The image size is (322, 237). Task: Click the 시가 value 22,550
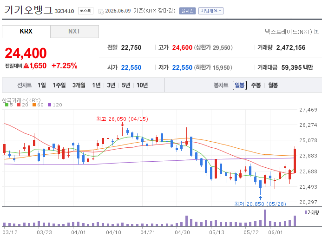(131, 67)
